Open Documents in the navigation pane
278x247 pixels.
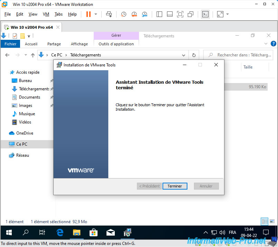(x=29, y=97)
